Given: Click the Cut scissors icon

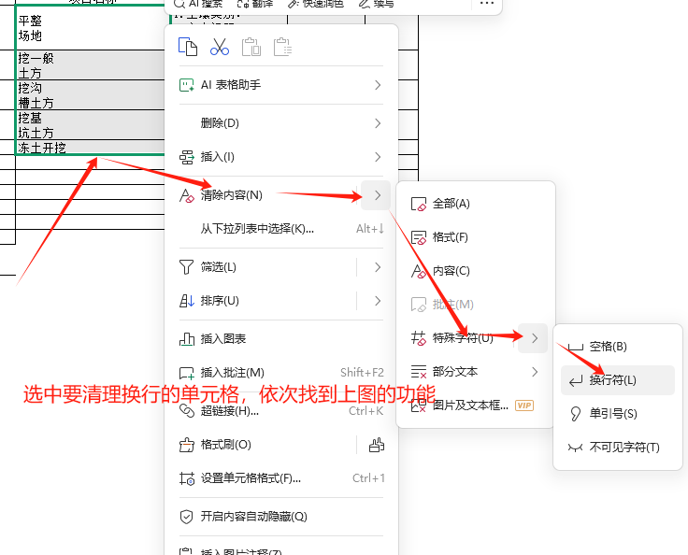Looking at the screenshot, I should (220, 48).
